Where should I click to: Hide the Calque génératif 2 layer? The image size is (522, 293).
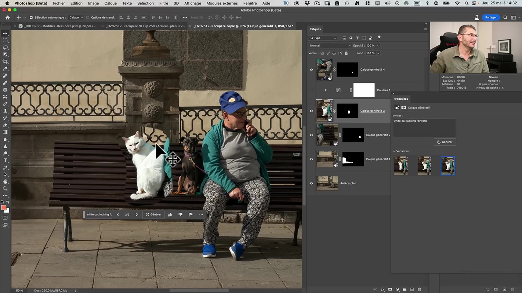coord(311,135)
